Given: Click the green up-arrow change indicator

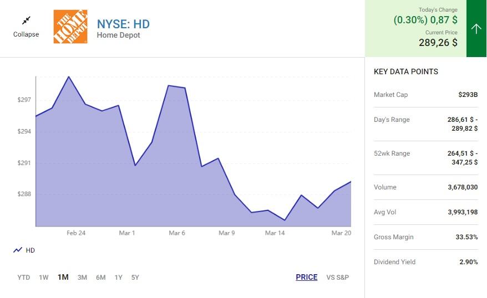Looking at the screenshot, I should click(476, 29).
